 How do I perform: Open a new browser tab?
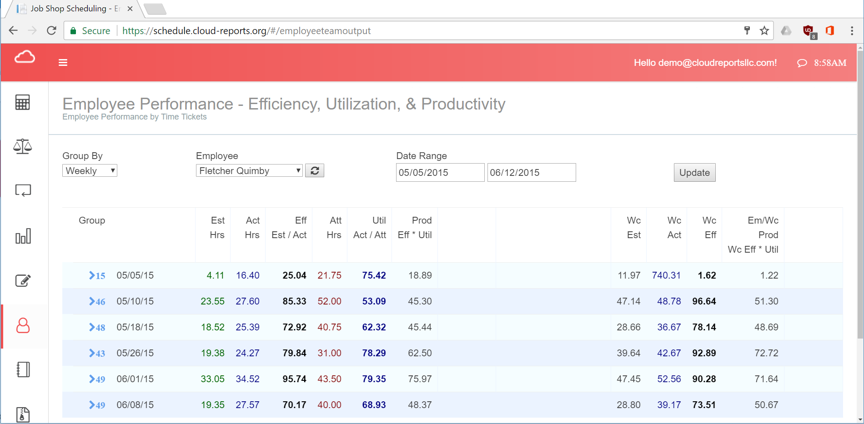click(155, 9)
